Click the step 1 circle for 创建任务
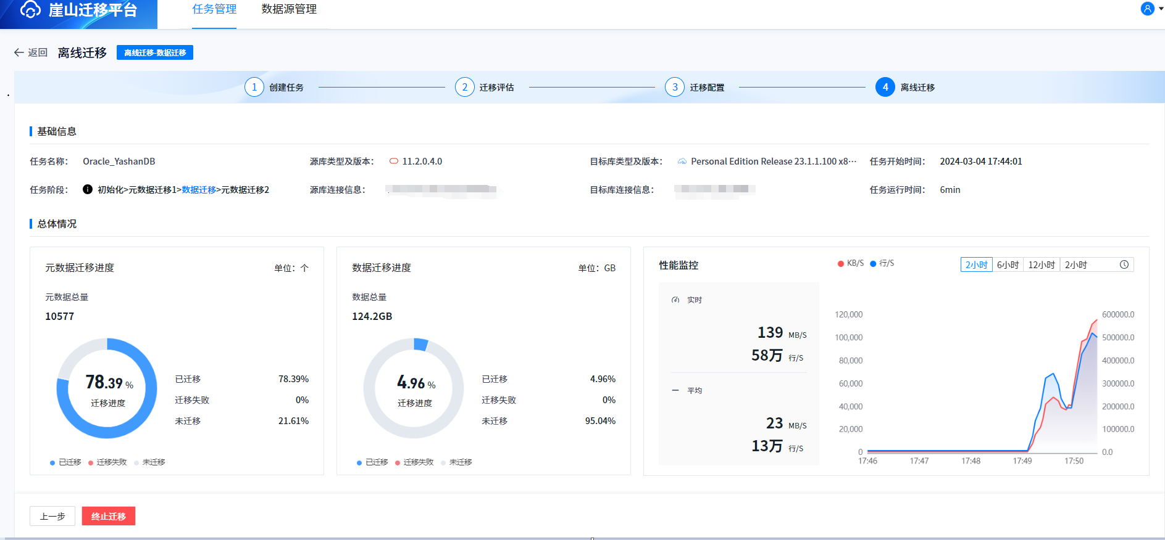This screenshot has width=1165, height=540. [x=254, y=87]
